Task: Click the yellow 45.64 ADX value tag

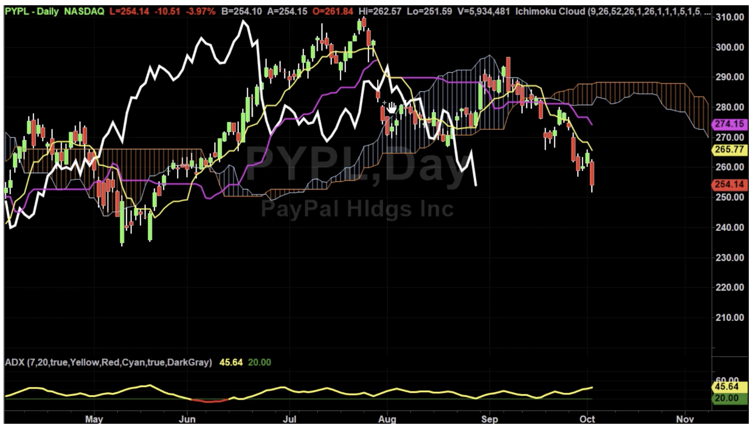Action: [x=728, y=387]
